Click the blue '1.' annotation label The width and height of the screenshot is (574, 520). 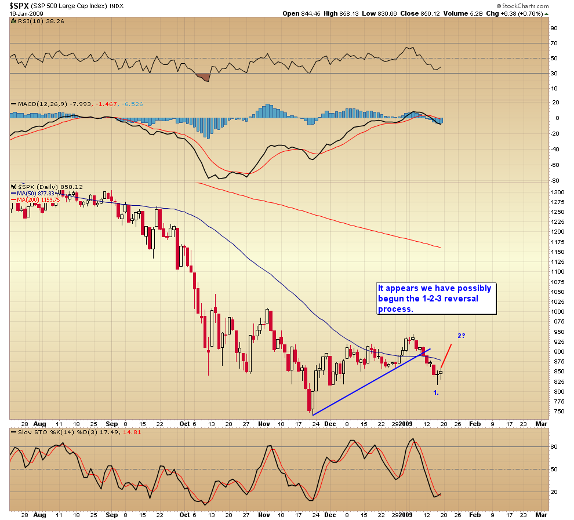tap(436, 392)
